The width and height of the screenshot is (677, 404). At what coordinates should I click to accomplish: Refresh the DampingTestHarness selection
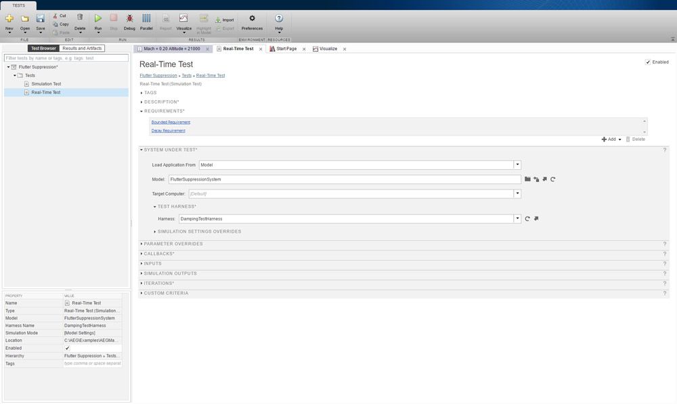tap(527, 218)
